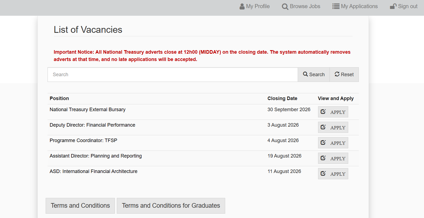Image resolution: width=424 pixels, height=218 pixels.
Task: Click the 19 August 2026 closing date
Action: (x=284, y=156)
